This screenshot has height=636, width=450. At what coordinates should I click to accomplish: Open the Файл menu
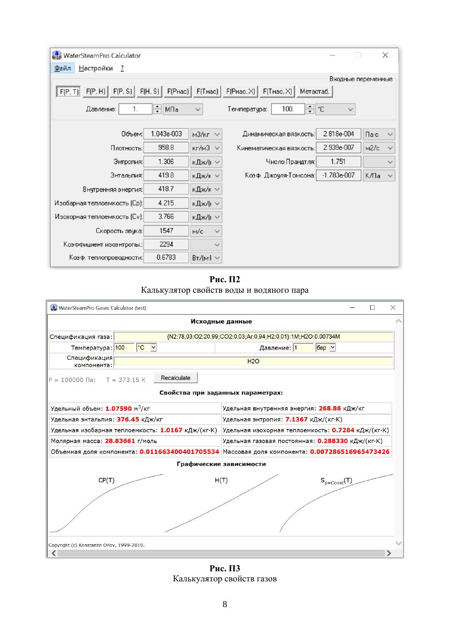pyautogui.click(x=62, y=68)
